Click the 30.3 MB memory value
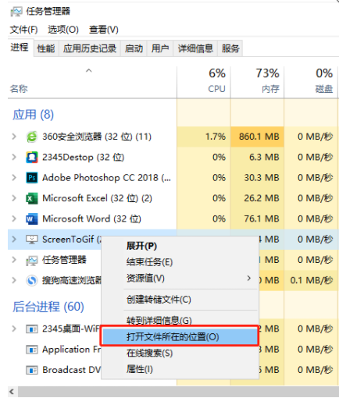The height and width of the screenshot is (398, 339). pyautogui.click(x=262, y=178)
